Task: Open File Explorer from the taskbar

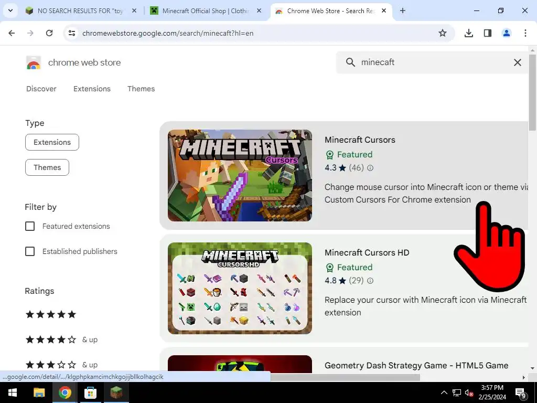Action: pos(39,393)
